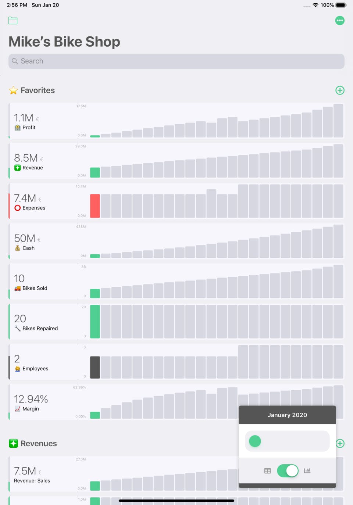Click the Favorites star icon
Image resolution: width=353 pixels, height=505 pixels.
click(14, 90)
